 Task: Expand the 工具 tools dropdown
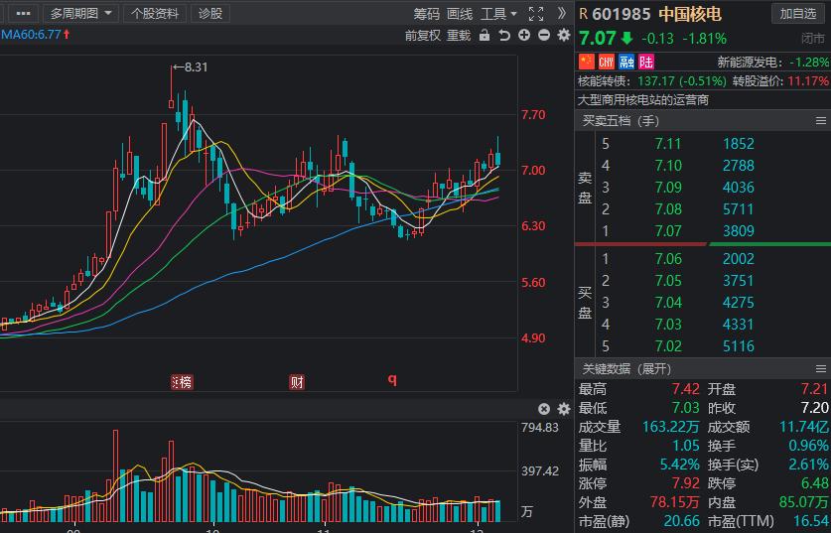pos(498,14)
